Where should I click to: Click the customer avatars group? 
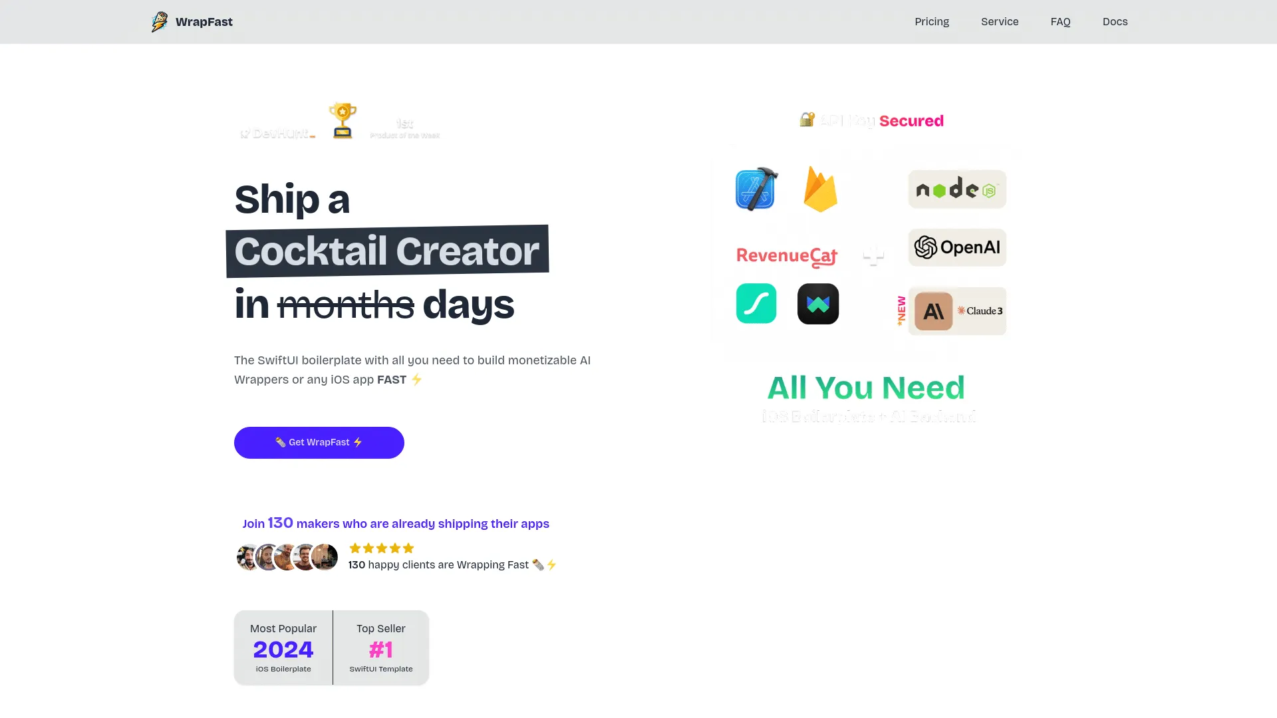287,557
